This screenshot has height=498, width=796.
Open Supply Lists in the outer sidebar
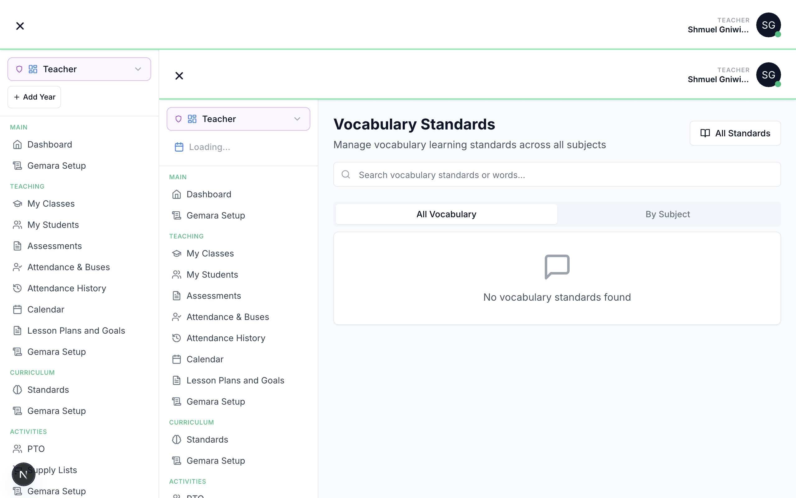pos(53,470)
